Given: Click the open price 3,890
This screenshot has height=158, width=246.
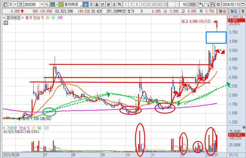Looking at the screenshot, I should [x=174, y=11].
